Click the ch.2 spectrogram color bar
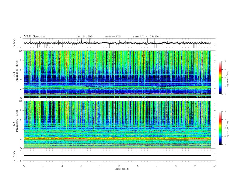This screenshot has width=241, height=186. (220, 128)
